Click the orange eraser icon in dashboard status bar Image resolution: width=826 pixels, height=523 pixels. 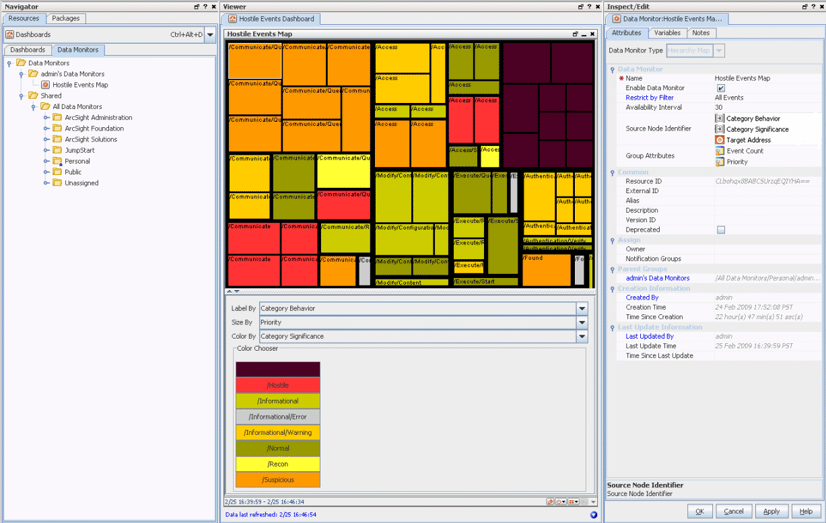tap(551, 502)
